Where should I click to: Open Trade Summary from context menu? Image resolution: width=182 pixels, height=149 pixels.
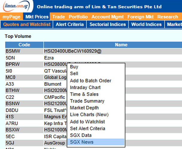[96, 101]
